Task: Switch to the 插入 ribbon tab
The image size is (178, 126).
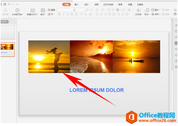Action: point(76,4)
